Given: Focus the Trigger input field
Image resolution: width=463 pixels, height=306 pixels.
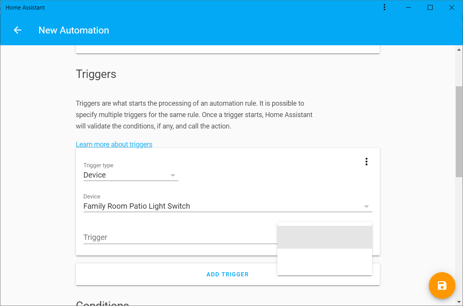Looking at the screenshot, I should 179,238.
